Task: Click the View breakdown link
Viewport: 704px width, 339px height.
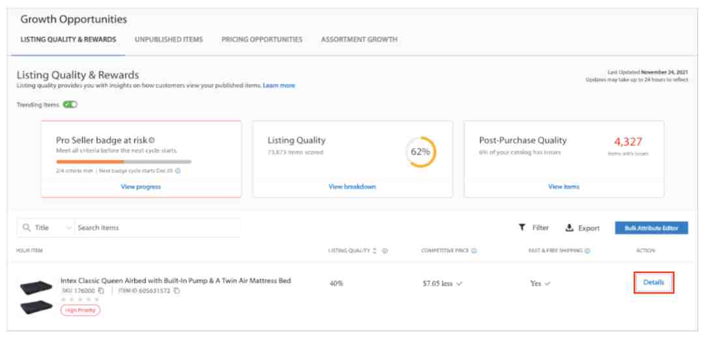Action: pyautogui.click(x=352, y=186)
